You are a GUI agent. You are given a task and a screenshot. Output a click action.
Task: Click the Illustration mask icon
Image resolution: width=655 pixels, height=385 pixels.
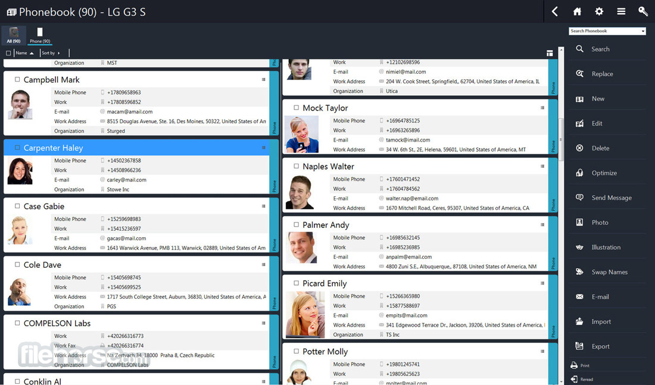579,247
